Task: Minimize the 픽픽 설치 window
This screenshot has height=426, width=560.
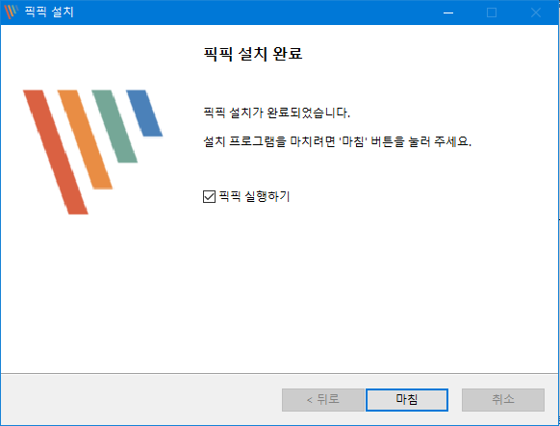Action: click(x=448, y=13)
